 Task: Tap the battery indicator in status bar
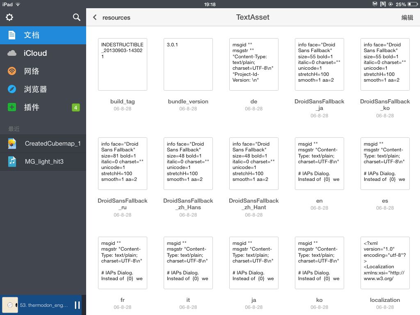point(413,4)
